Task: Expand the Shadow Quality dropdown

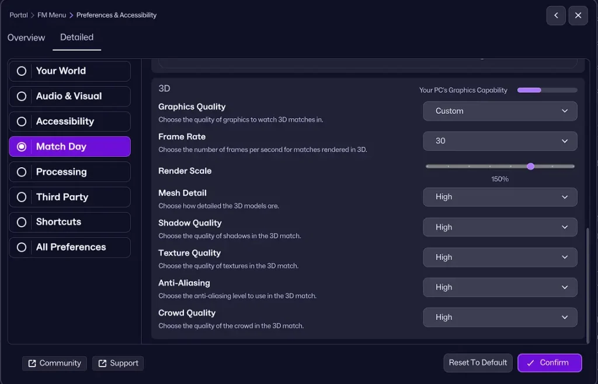Action: coord(500,227)
